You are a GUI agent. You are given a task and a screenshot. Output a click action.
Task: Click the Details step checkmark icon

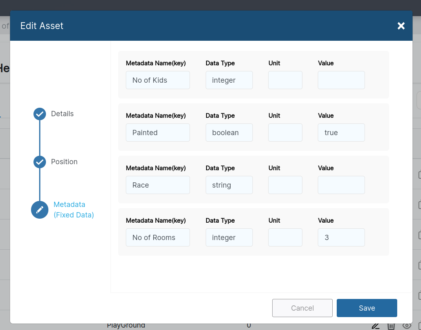[40, 114]
